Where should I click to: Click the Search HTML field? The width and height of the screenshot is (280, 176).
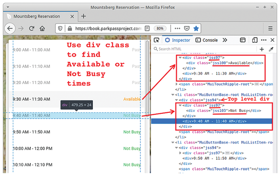click(x=204, y=49)
